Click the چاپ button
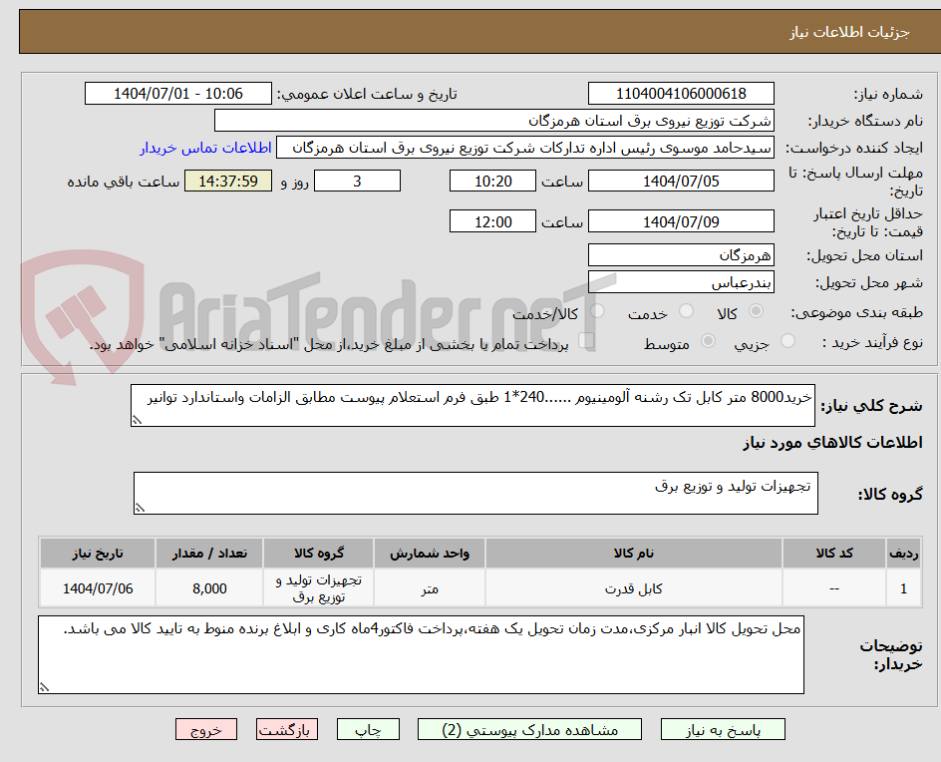 [369, 729]
